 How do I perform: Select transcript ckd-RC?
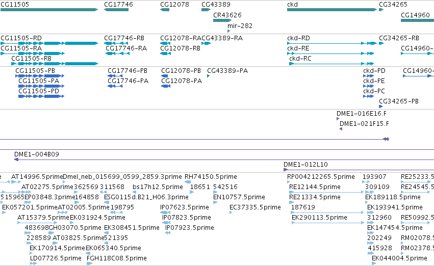[x=331, y=64]
